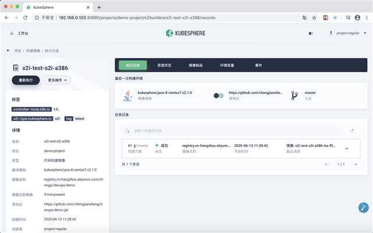Screen dimensions: 373x233
Task: Switch to the 镜像制品 image artifacts tab
Action: 196,65
